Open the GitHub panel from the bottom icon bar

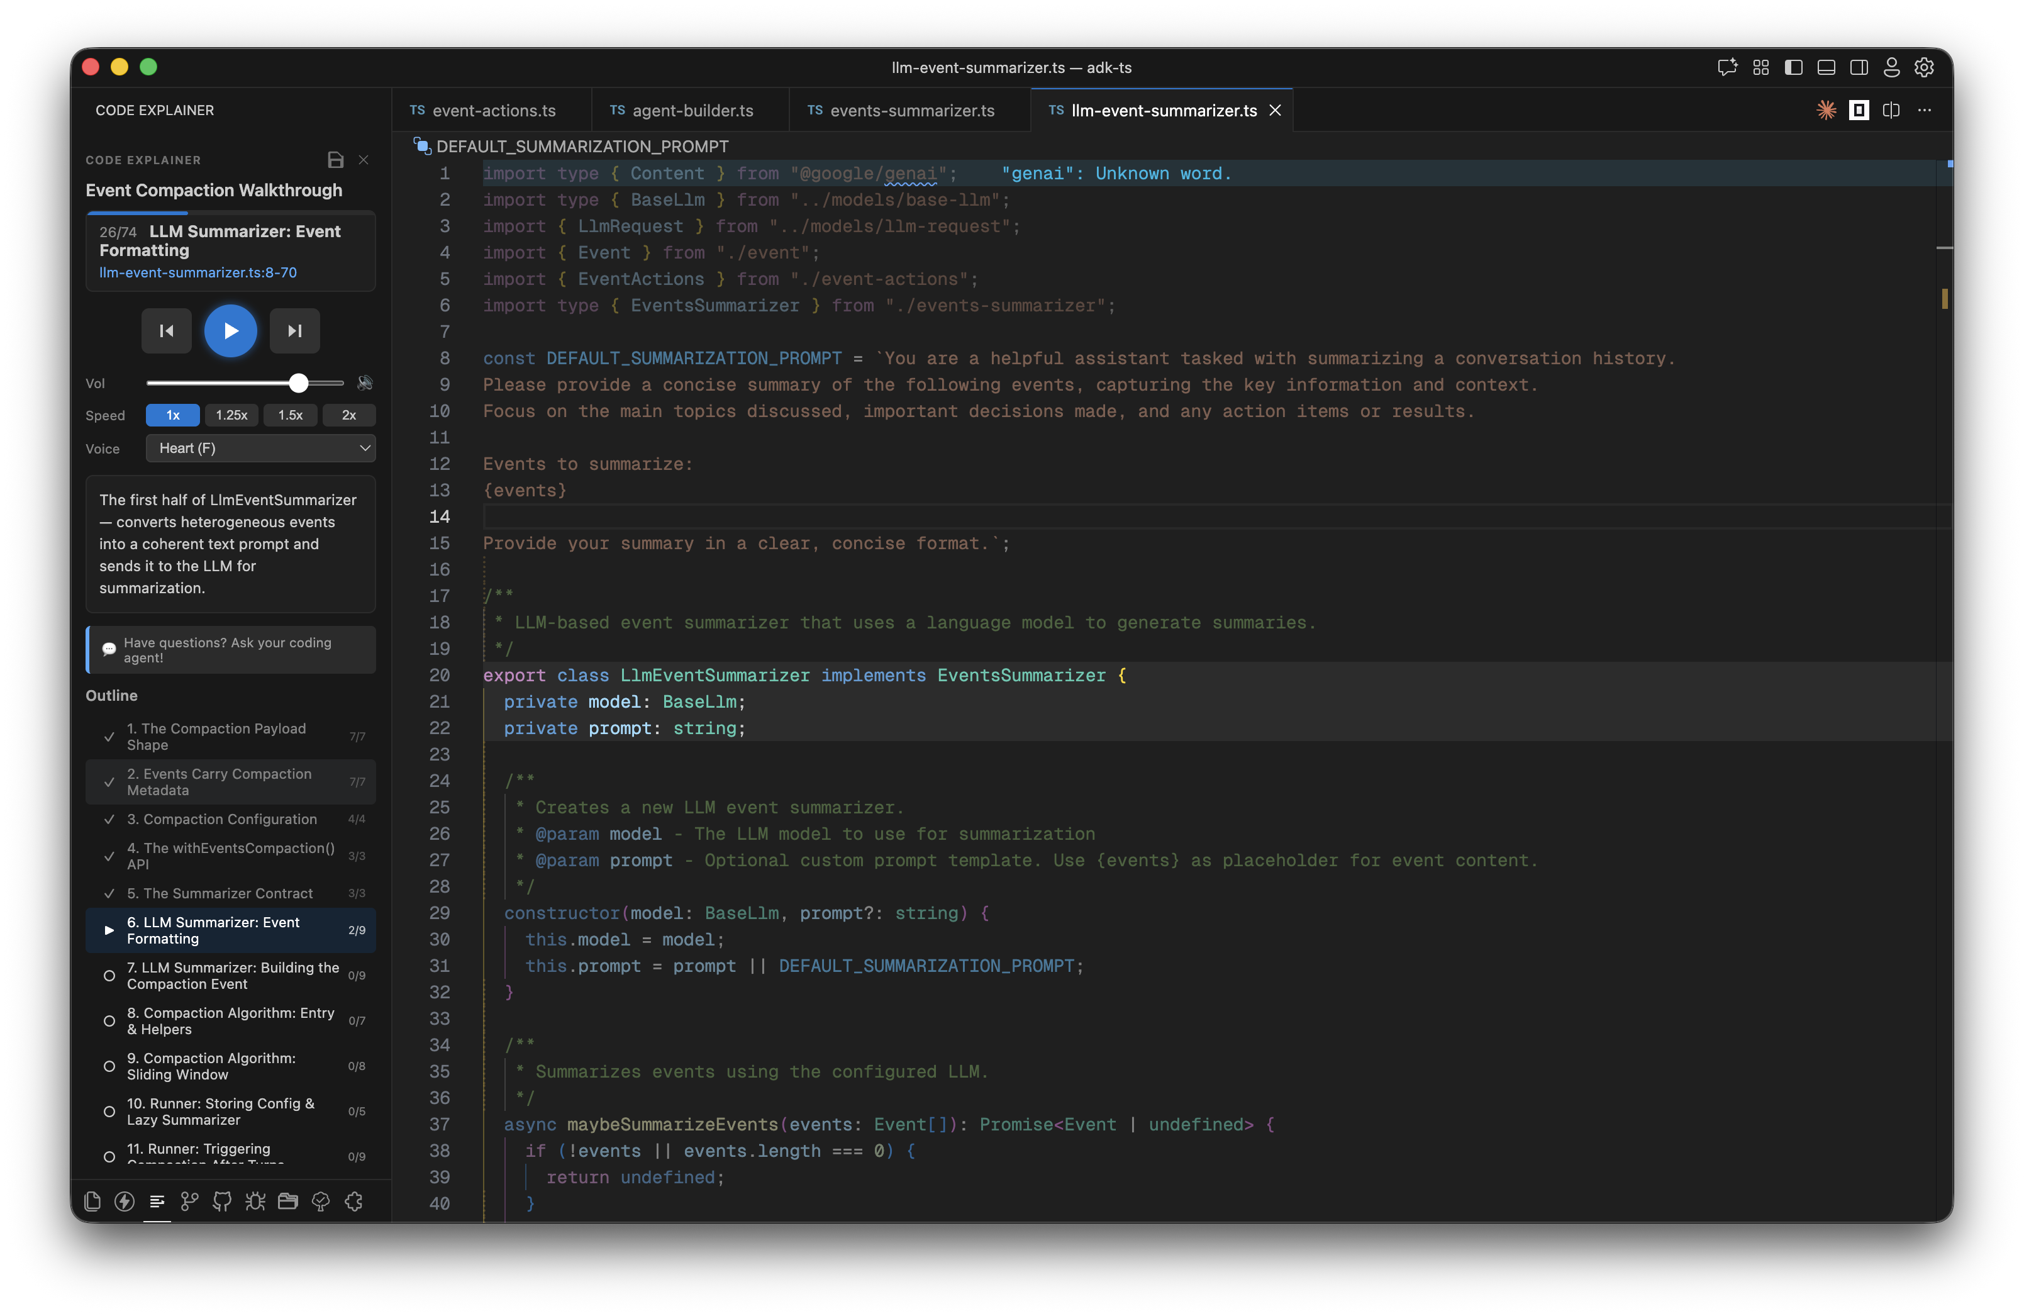[221, 1201]
